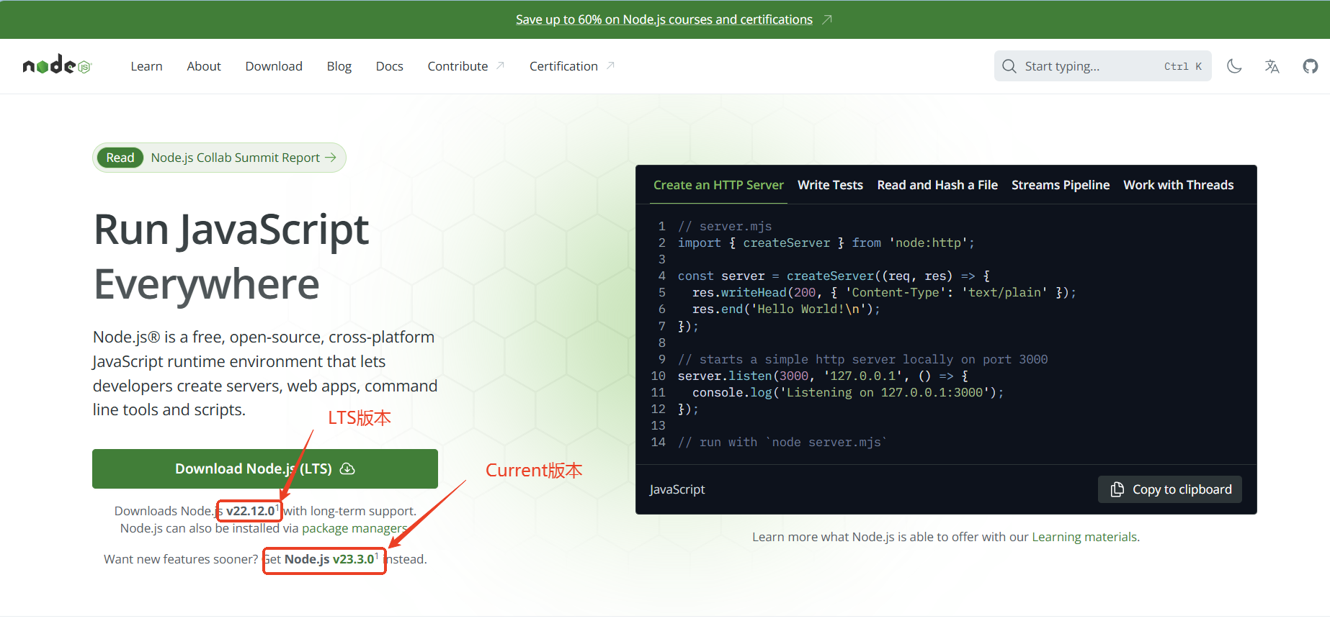Viewport: 1330px width, 634px height.
Task: Click external arrow icon next to Contribute
Action: click(x=501, y=65)
